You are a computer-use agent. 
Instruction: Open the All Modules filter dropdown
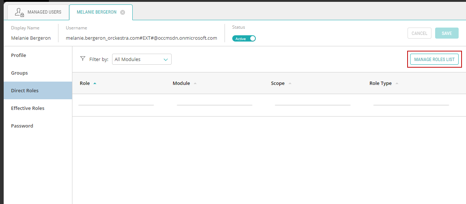[x=141, y=59]
